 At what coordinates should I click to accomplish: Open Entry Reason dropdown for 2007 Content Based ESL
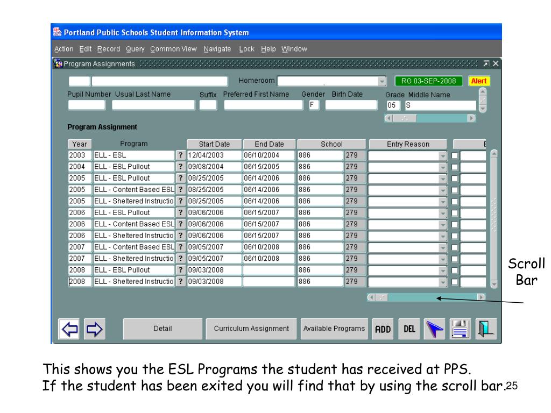[443, 247]
